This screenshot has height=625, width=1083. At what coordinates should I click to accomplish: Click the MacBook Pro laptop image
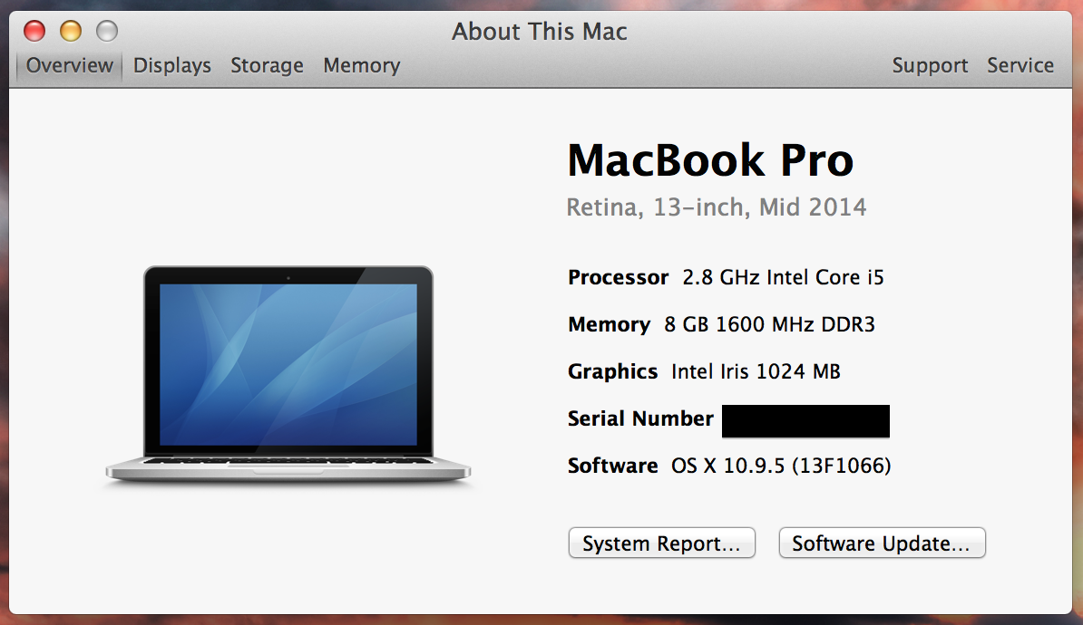pyautogui.click(x=288, y=374)
